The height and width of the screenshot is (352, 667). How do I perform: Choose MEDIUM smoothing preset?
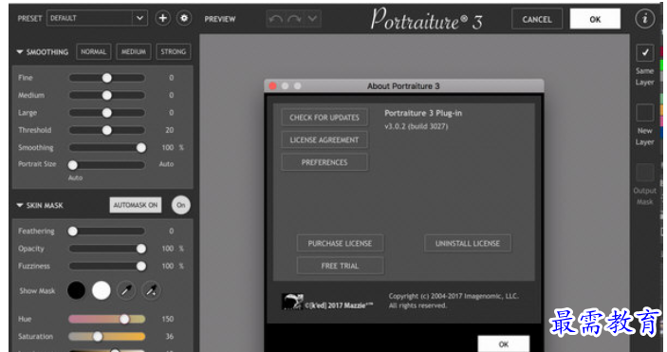pos(134,51)
